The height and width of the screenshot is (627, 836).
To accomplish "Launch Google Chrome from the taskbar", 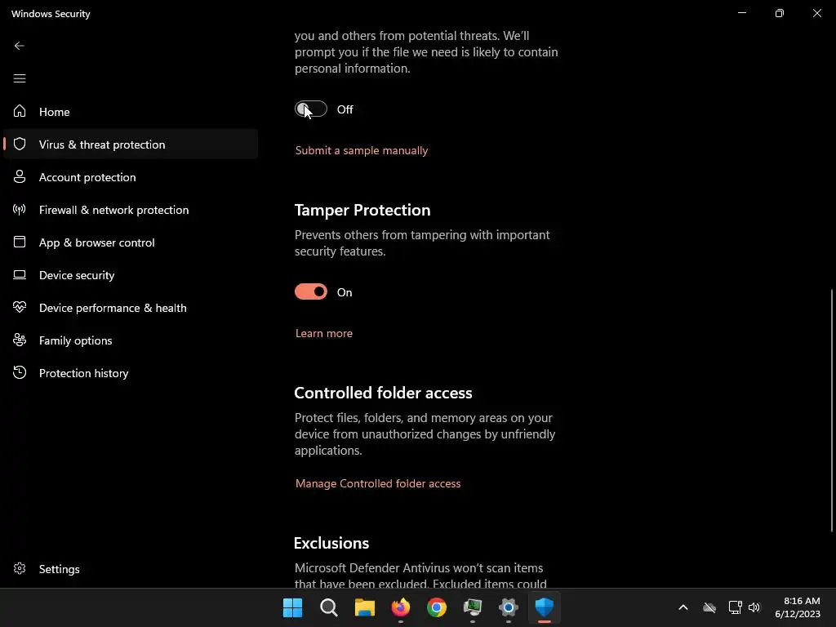I will click(x=436, y=607).
